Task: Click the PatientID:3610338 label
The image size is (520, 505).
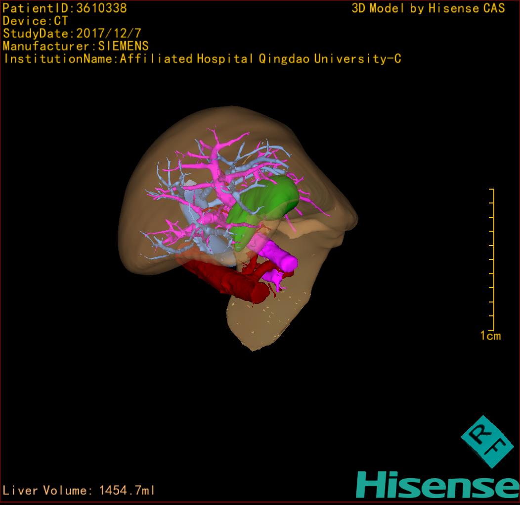Action: point(65,8)
